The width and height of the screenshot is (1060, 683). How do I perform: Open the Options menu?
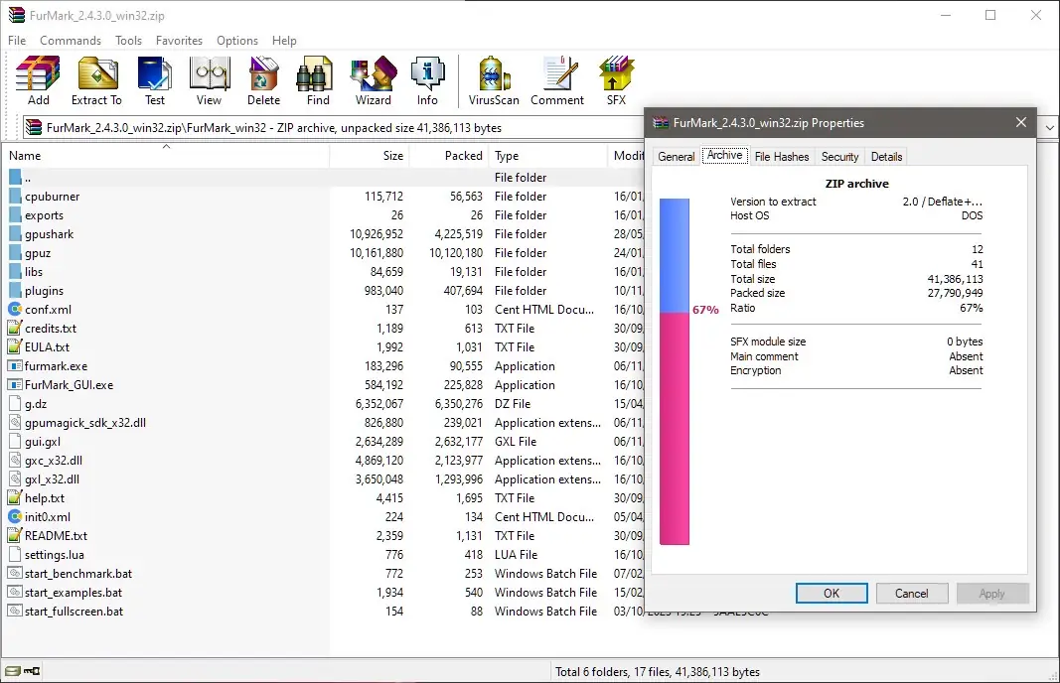(x=237, y=41)
